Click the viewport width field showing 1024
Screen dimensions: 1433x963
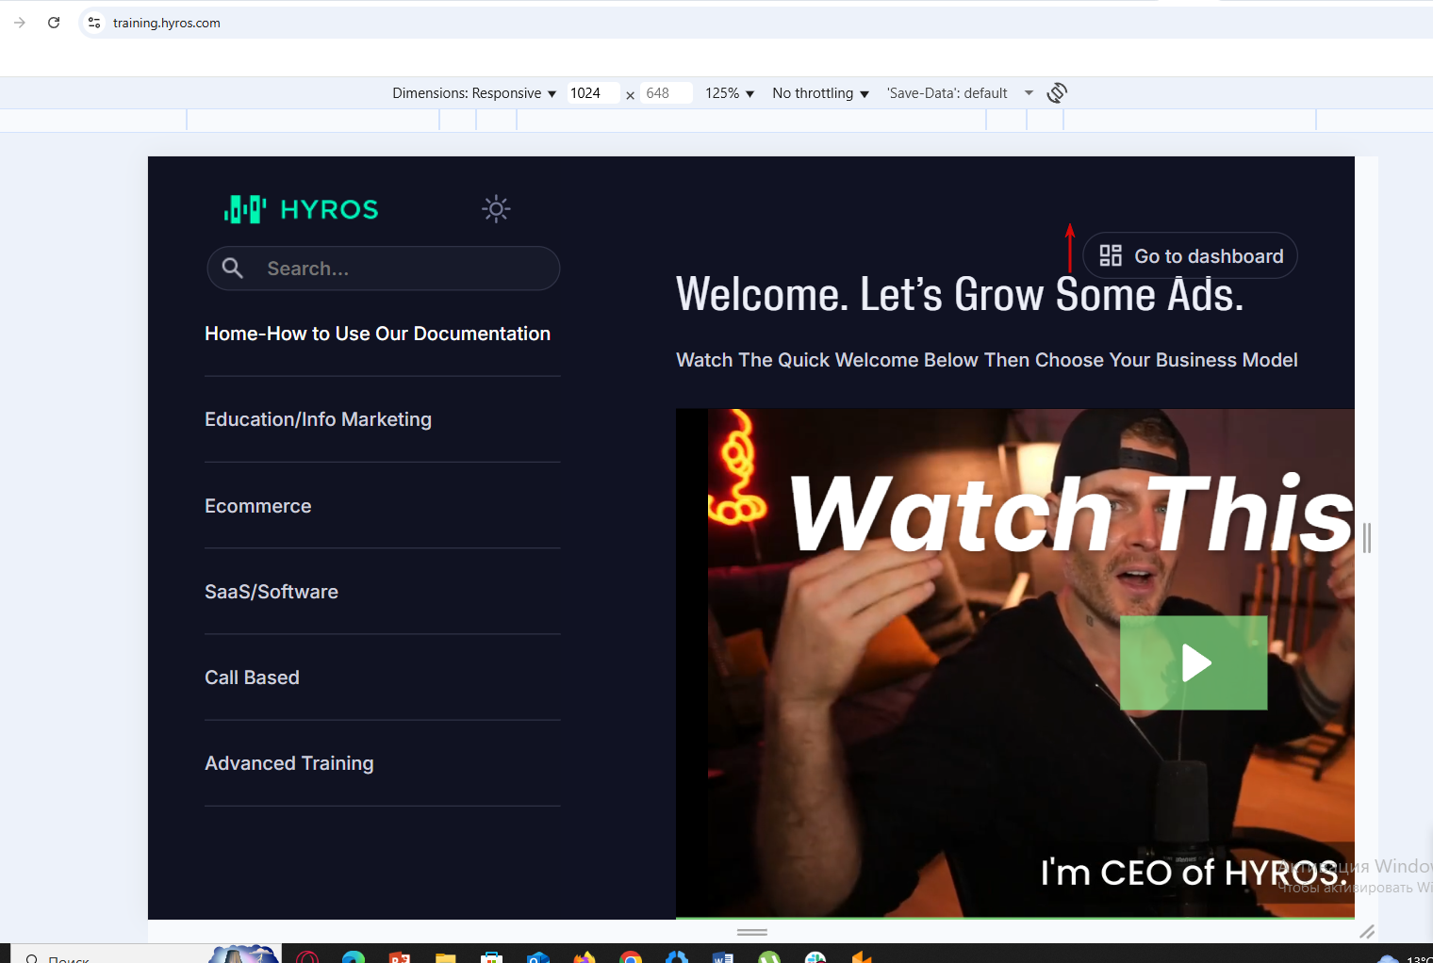pos(593,93)
